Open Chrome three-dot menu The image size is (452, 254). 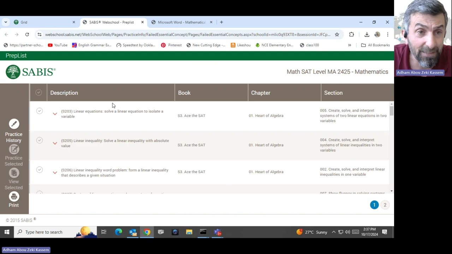(387, 35)
